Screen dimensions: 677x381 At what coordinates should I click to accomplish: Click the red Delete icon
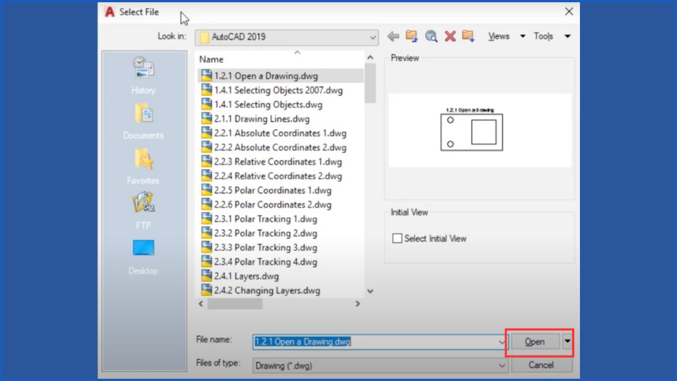click(x=450, y=36)
